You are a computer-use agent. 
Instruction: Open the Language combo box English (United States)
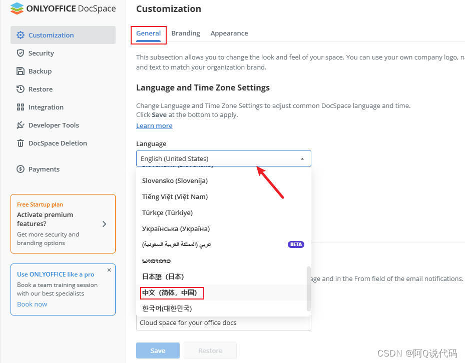(x=224, y=158)
